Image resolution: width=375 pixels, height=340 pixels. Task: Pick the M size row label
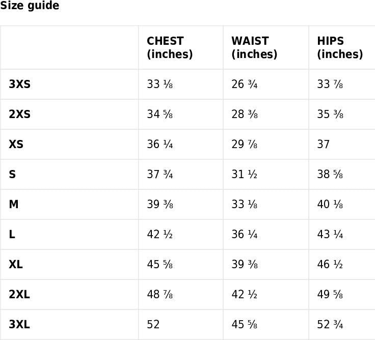[14, 205]
